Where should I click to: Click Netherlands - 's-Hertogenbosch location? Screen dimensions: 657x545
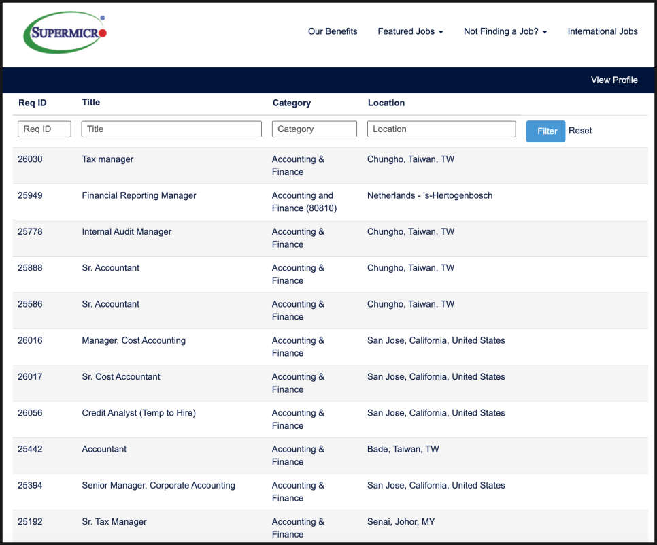(x=430, y=195)
